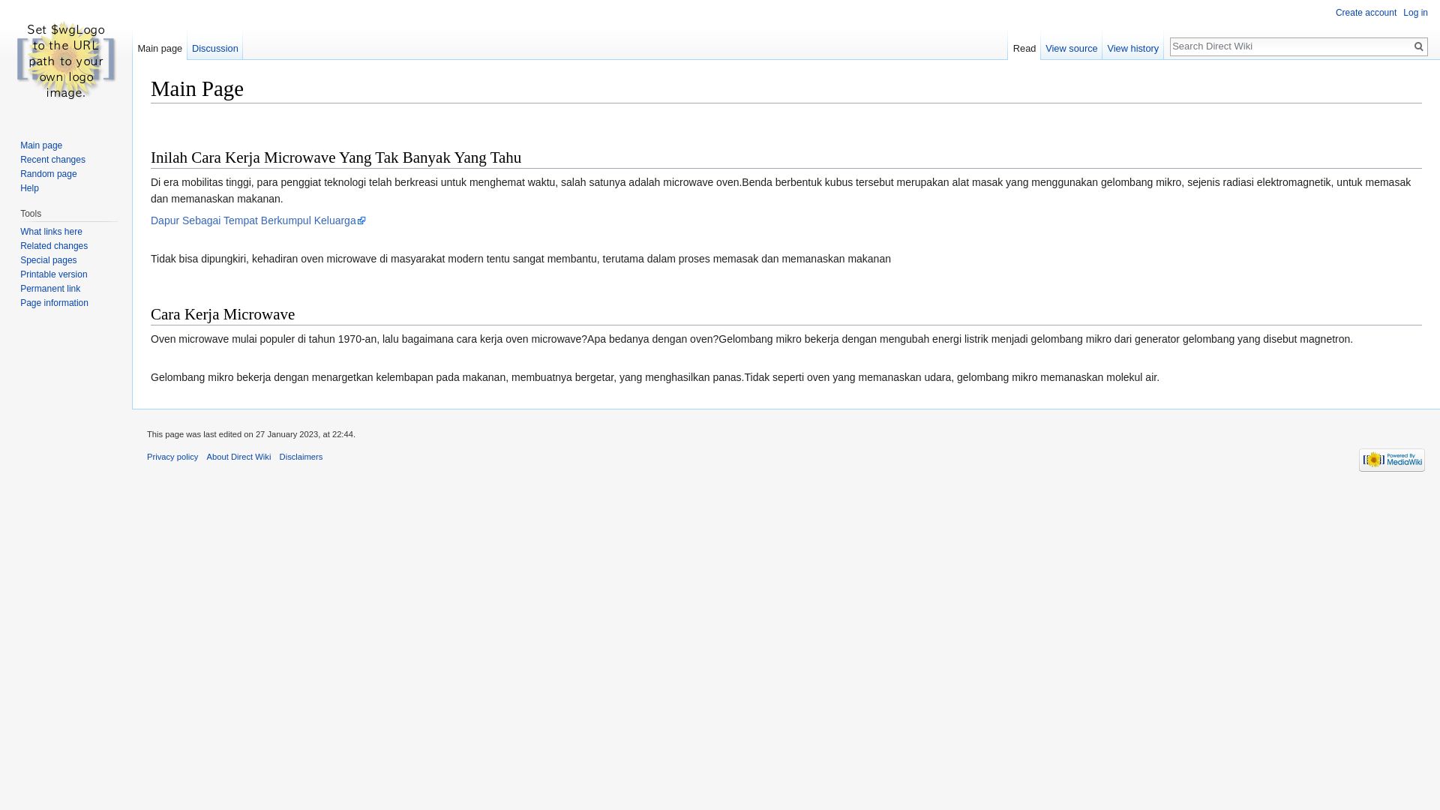Select View history page option
This screenshot has height=810, width=1440.
tap(1132, 47)
